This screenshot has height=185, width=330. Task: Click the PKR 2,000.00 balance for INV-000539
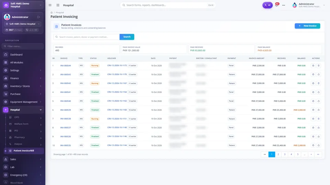point(299,110)
